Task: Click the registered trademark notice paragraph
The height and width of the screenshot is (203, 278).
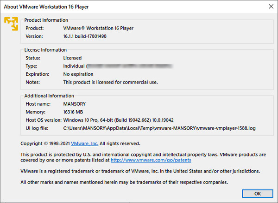Action: coord(140,171)
